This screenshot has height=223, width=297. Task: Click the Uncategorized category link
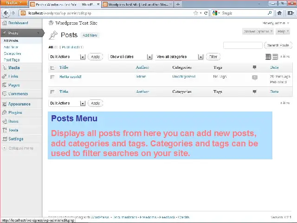184,76
